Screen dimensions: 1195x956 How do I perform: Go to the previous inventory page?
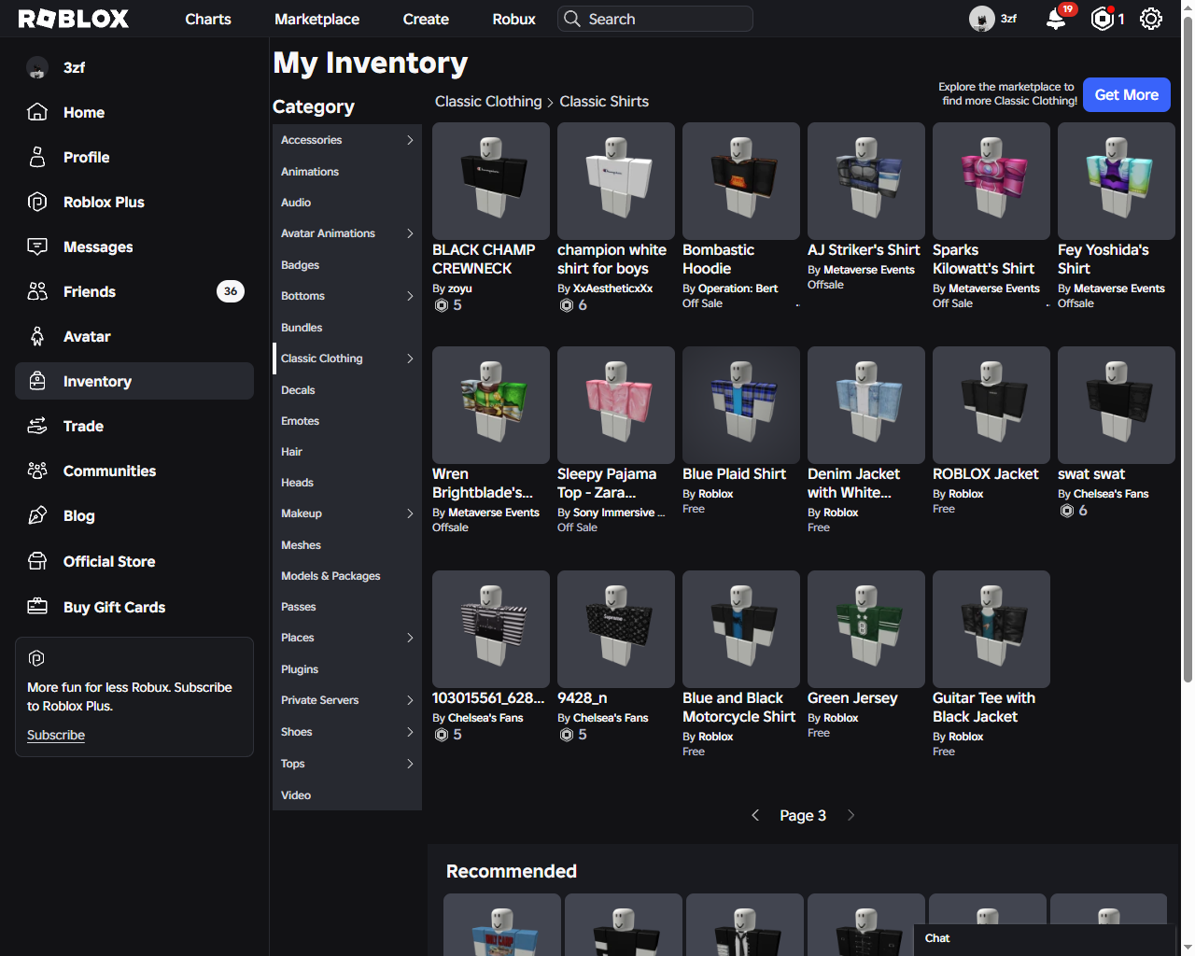(x=755, y=815)
